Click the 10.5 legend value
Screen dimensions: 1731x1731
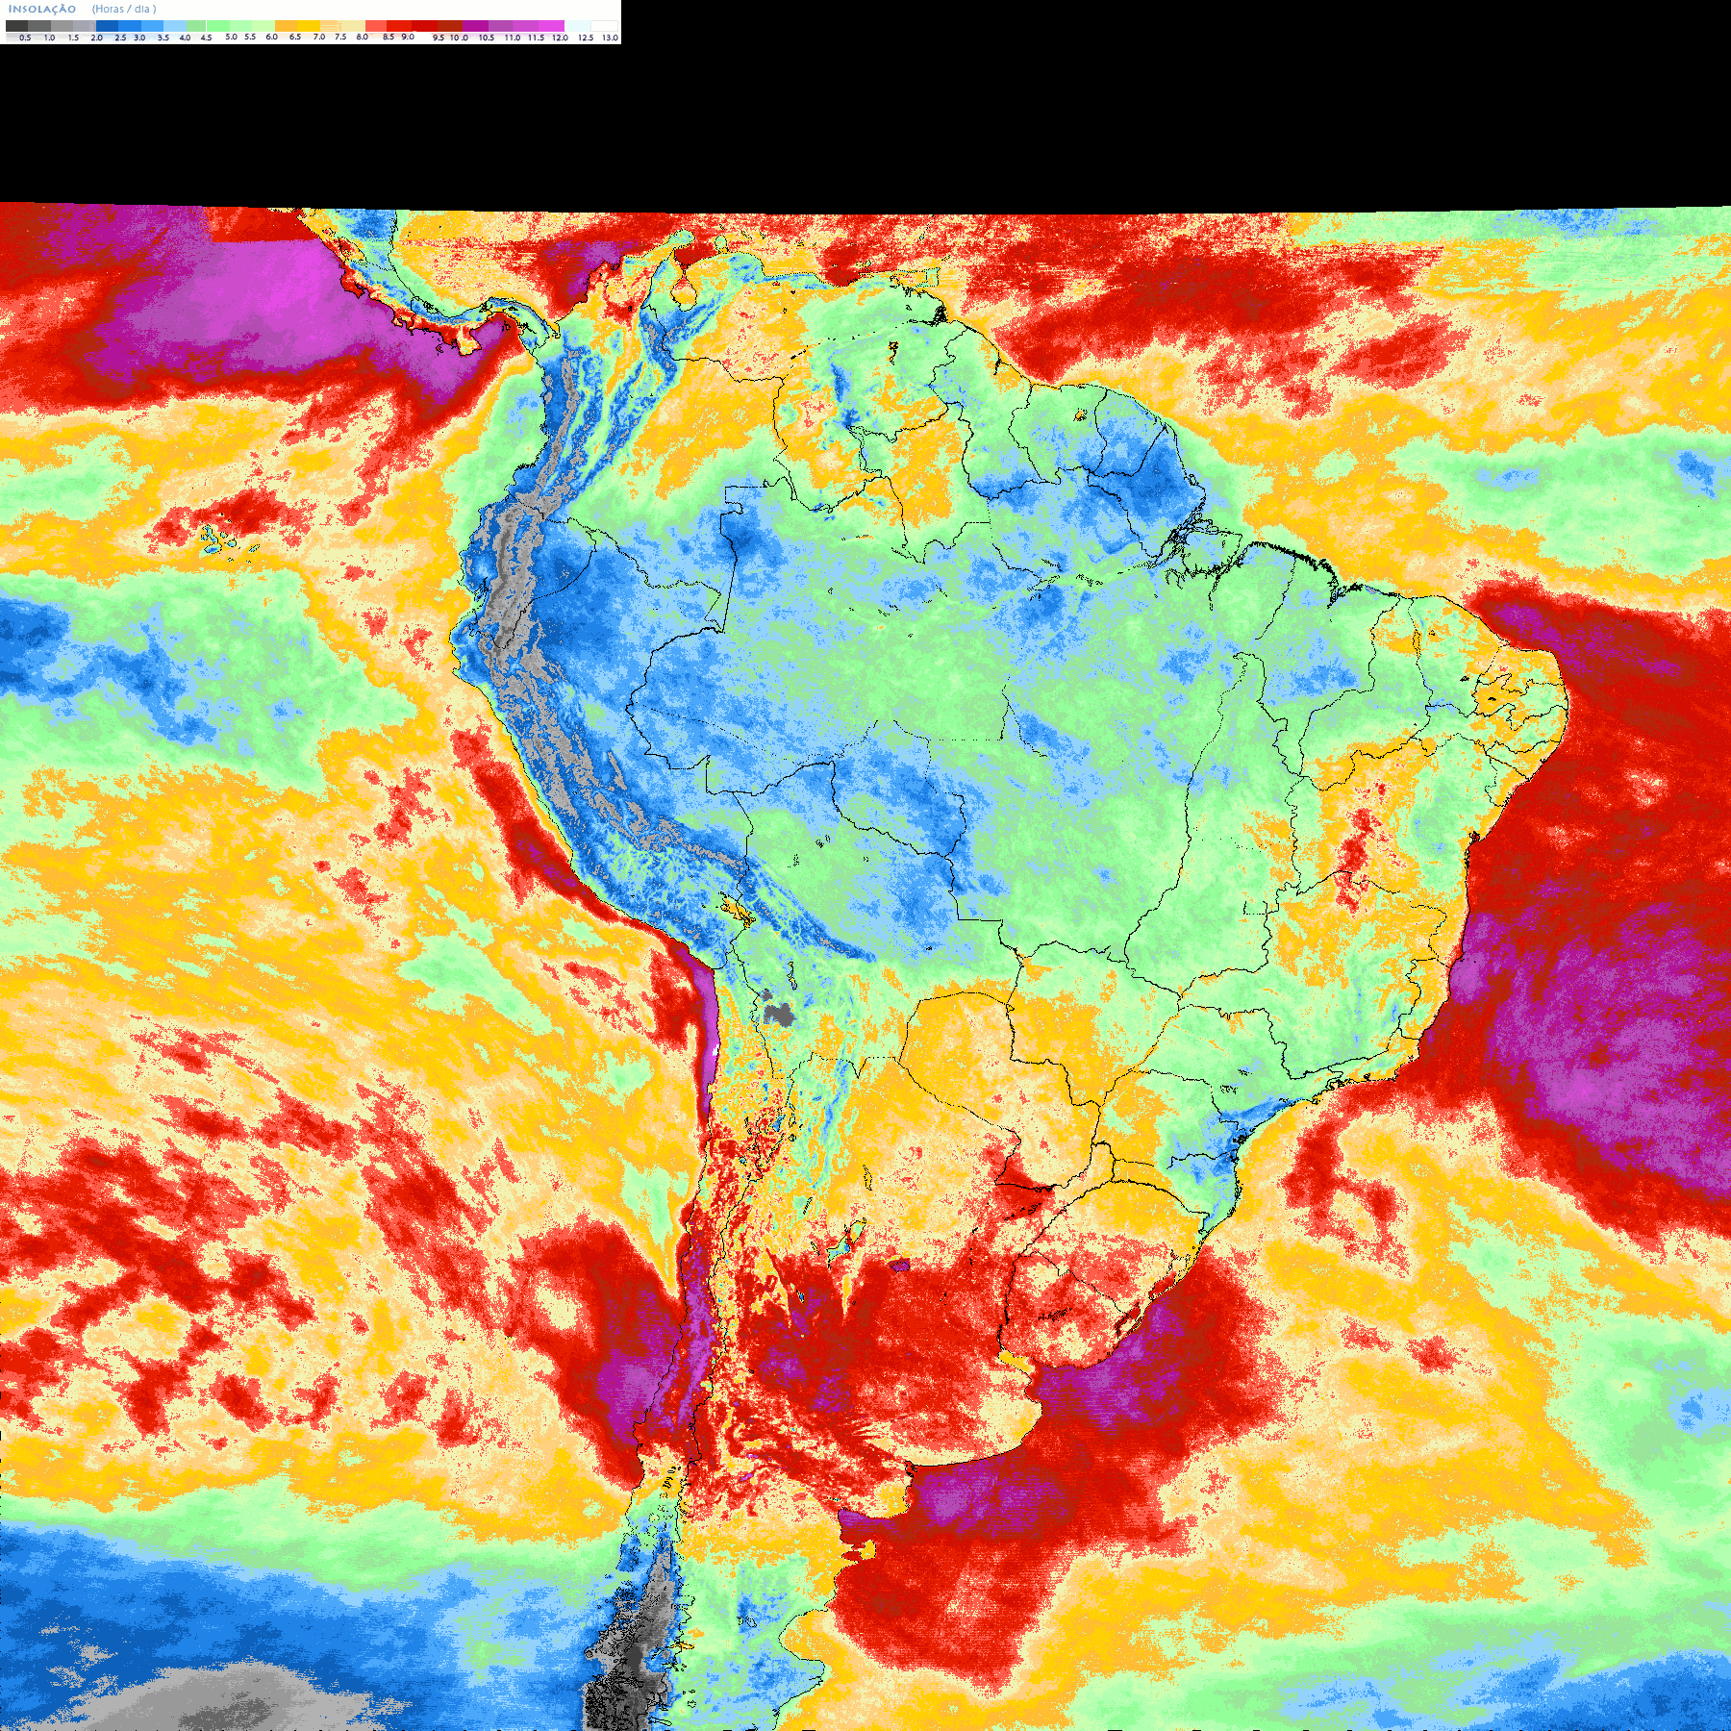tap(487, 38)
